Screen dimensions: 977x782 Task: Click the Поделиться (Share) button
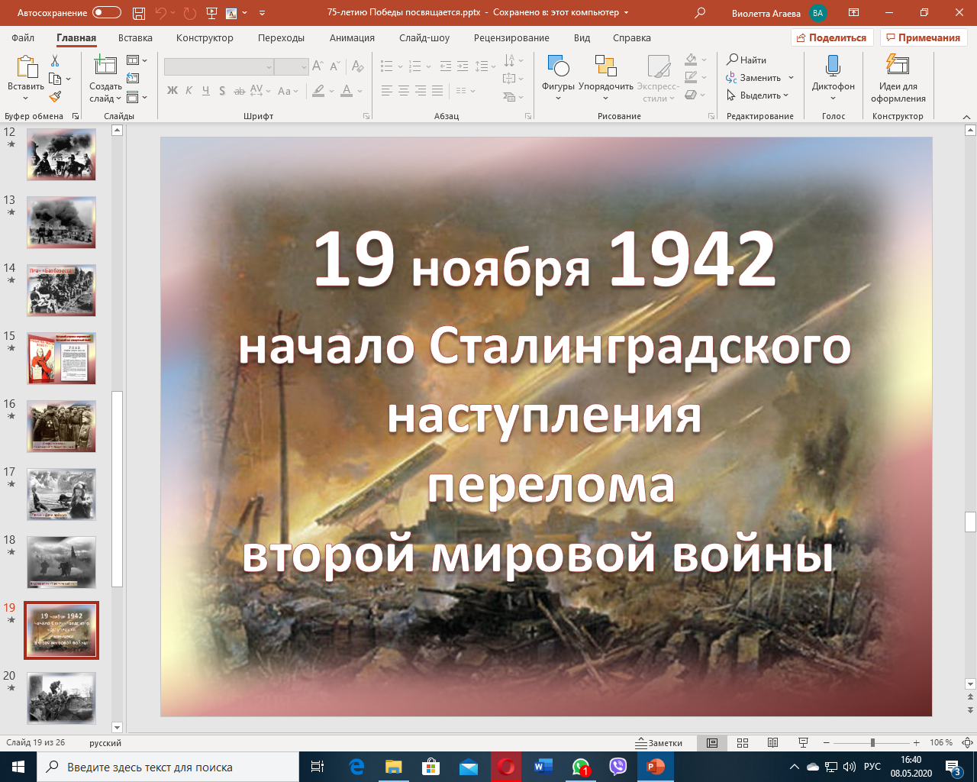point(830,38)
